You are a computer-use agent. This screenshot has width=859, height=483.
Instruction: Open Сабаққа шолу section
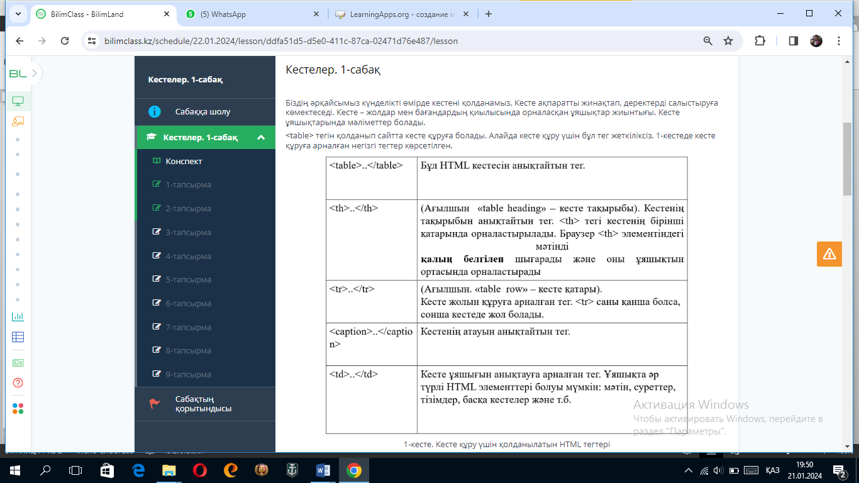(x=206, y=112)
